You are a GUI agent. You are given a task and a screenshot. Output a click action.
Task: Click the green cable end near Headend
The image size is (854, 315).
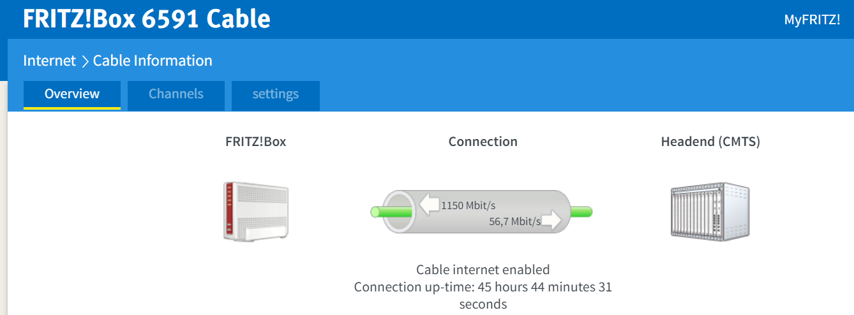pyautogui.click(x=581, y=212)
